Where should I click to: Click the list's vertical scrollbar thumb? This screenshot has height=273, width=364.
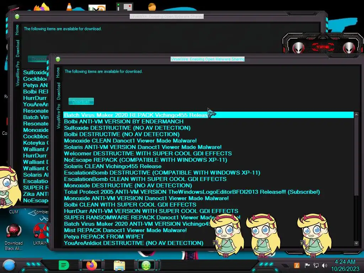click(356, 157)
